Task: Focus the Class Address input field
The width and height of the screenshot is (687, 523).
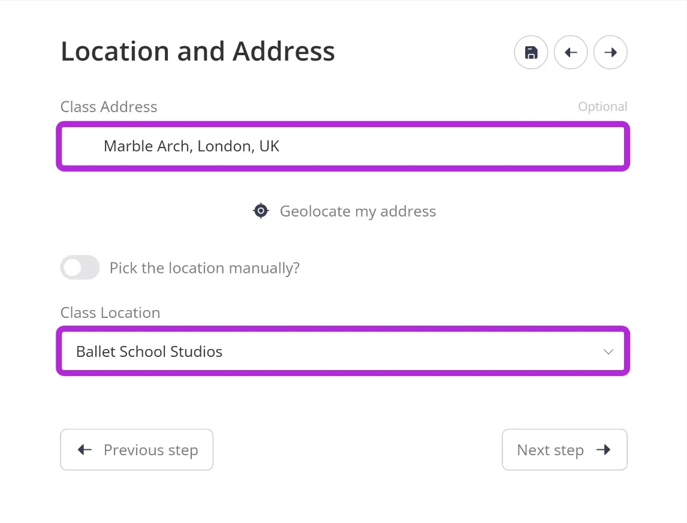Action: (343, 146)
